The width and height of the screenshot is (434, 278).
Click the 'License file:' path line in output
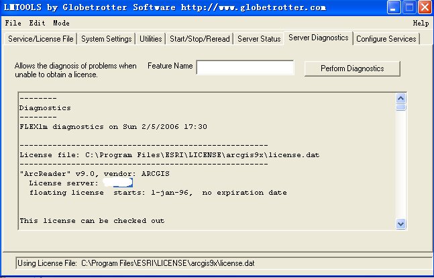point(170,155)
